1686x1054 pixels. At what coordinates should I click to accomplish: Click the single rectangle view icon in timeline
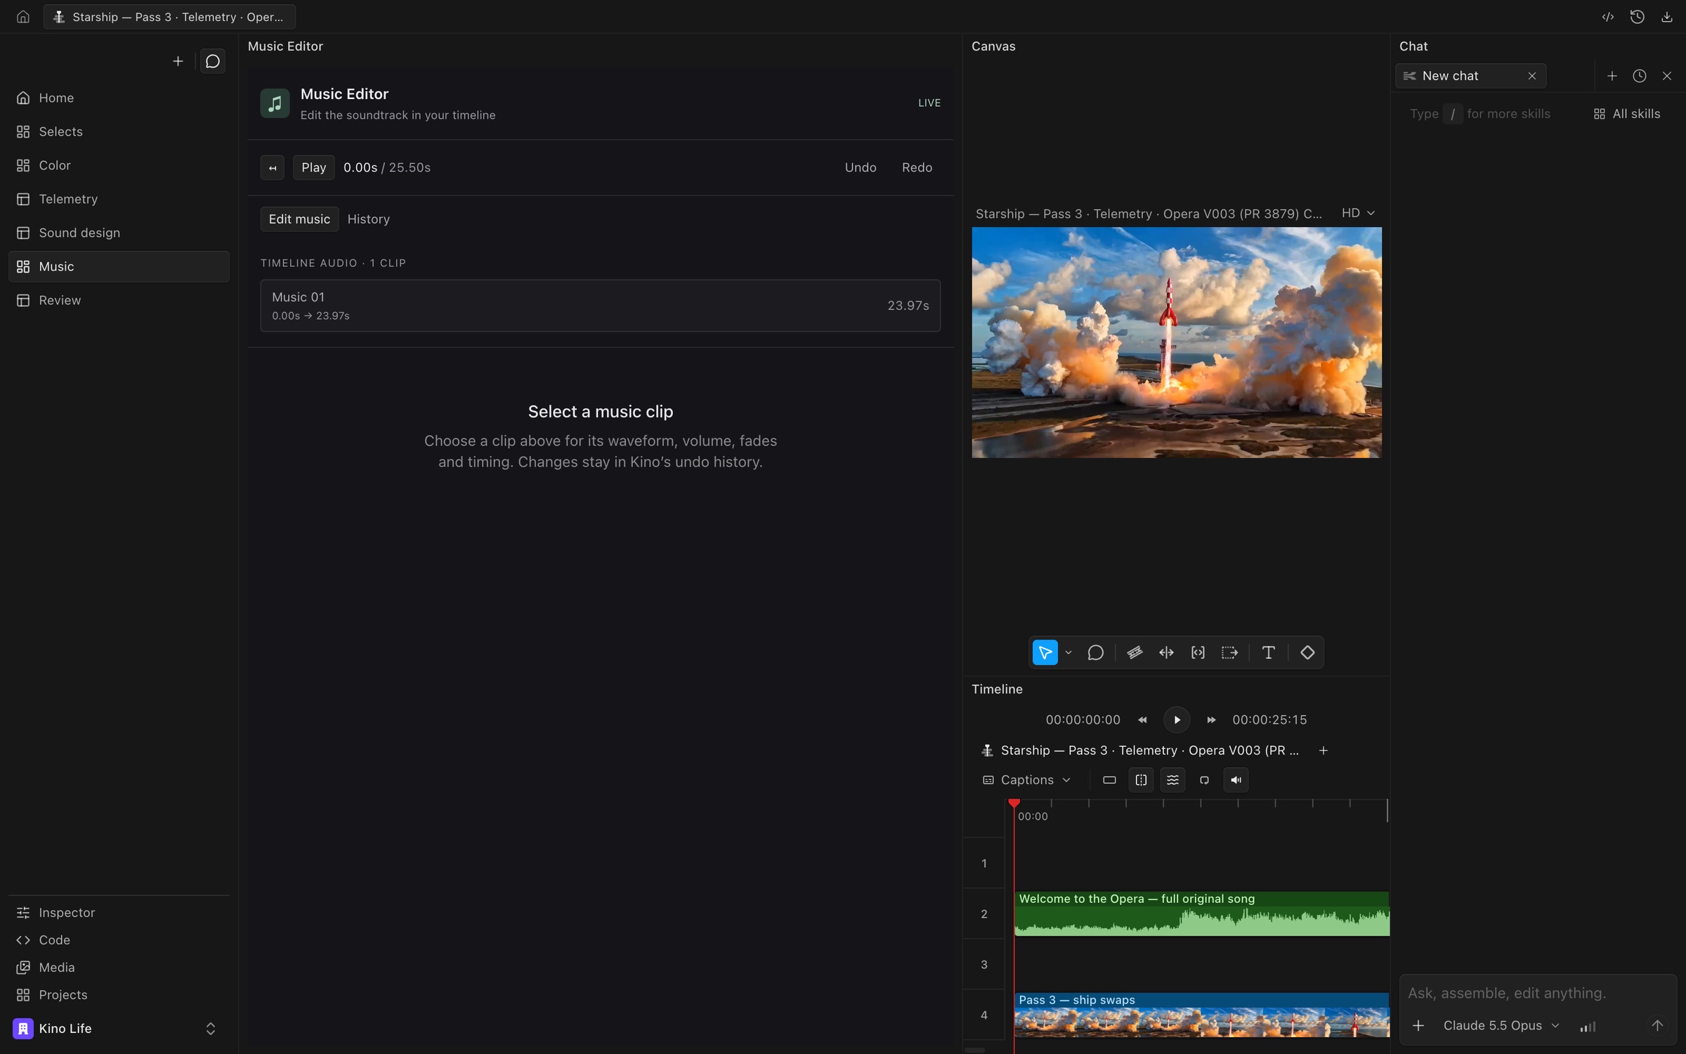coord(1109,780)
